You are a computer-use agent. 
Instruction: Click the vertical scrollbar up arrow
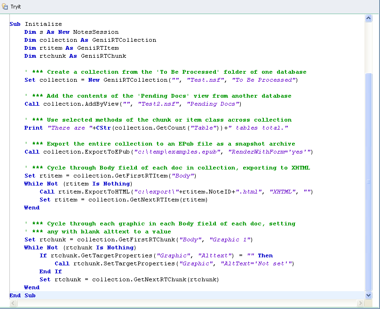(369, 18)
